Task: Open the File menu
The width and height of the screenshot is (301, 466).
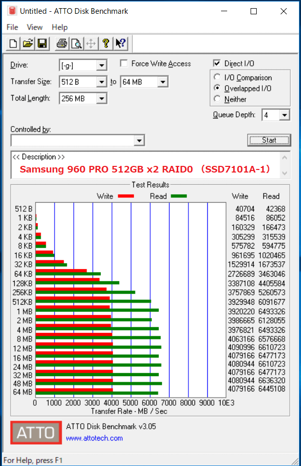Action: pyautogui.click(x=12, y=28)
